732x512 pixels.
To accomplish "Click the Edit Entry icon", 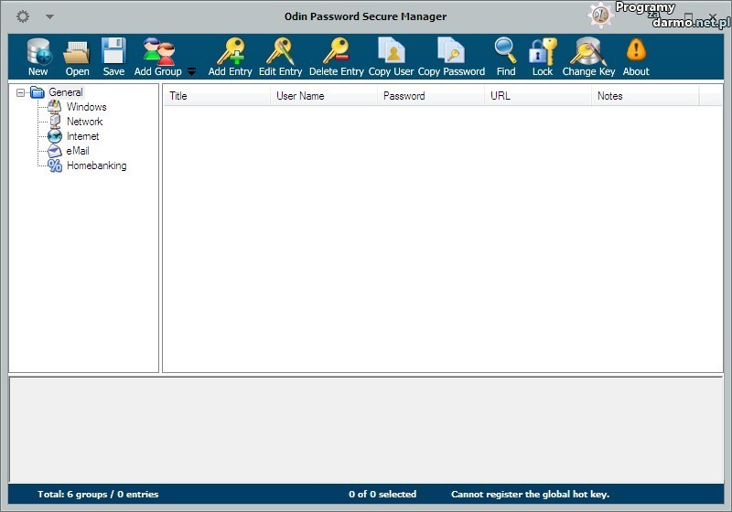I will (x=280, y=53).
